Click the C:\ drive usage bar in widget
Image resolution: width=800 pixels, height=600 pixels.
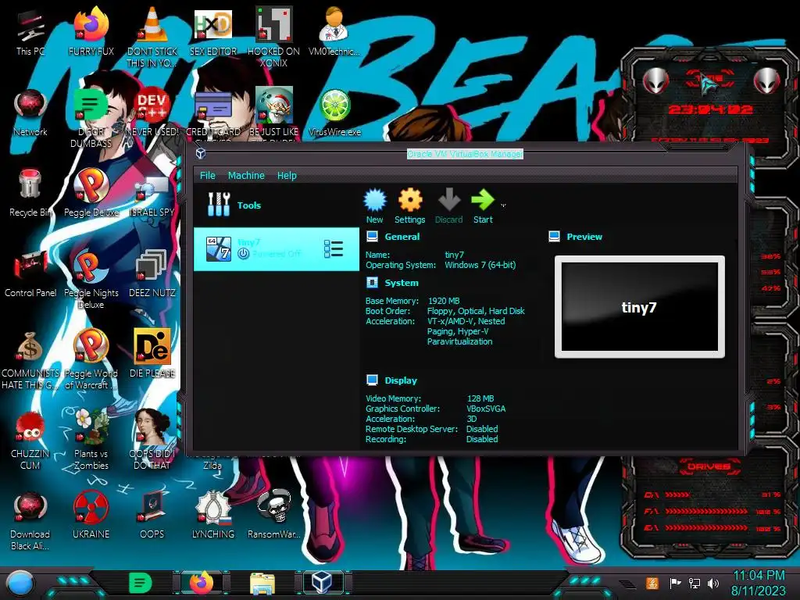pos(677,495)
